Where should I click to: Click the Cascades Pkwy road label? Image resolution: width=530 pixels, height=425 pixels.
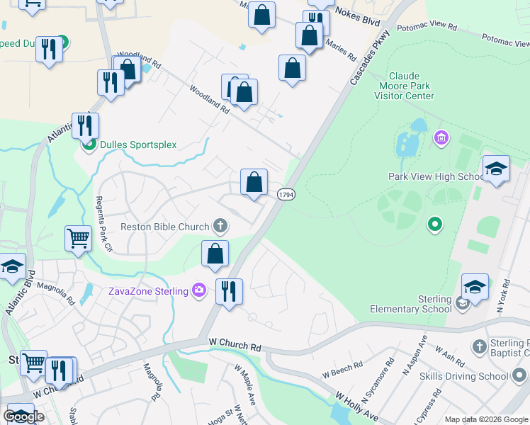pos(370,57)
